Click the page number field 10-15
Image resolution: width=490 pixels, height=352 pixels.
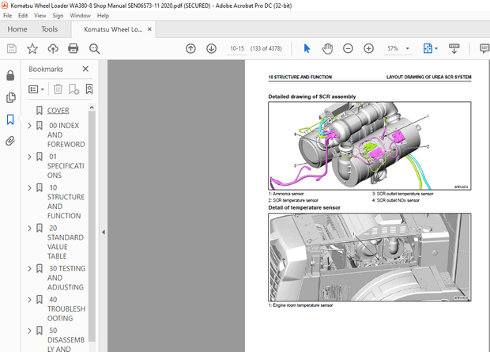(x=237, y=48)
